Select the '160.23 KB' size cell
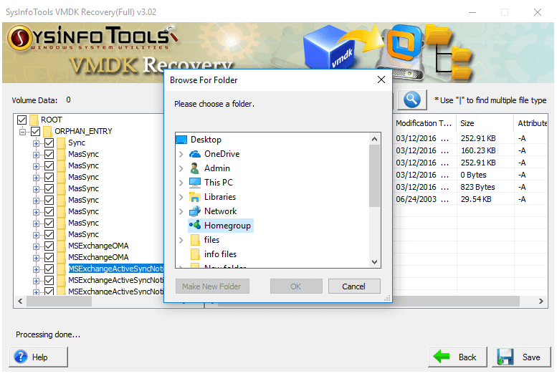 coord(478,150)
